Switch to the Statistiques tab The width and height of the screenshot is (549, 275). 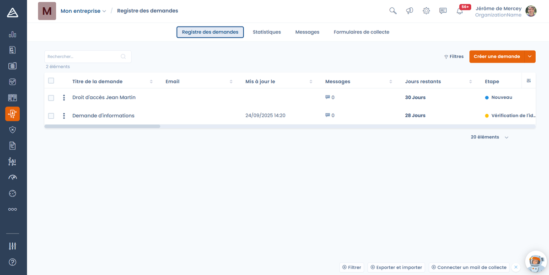coord(267,32)
